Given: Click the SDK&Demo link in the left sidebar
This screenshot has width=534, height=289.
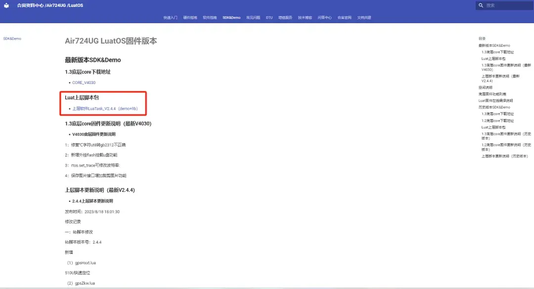Looking at the screenshot, I should click(12, 39).
